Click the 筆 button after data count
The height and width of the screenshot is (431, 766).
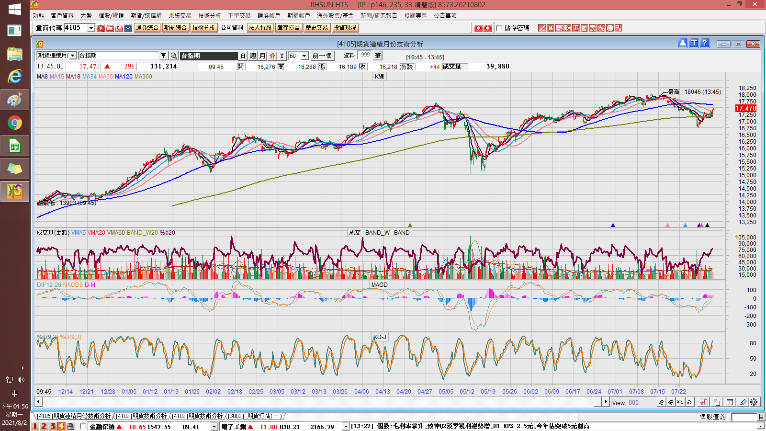tap(378, 56)
